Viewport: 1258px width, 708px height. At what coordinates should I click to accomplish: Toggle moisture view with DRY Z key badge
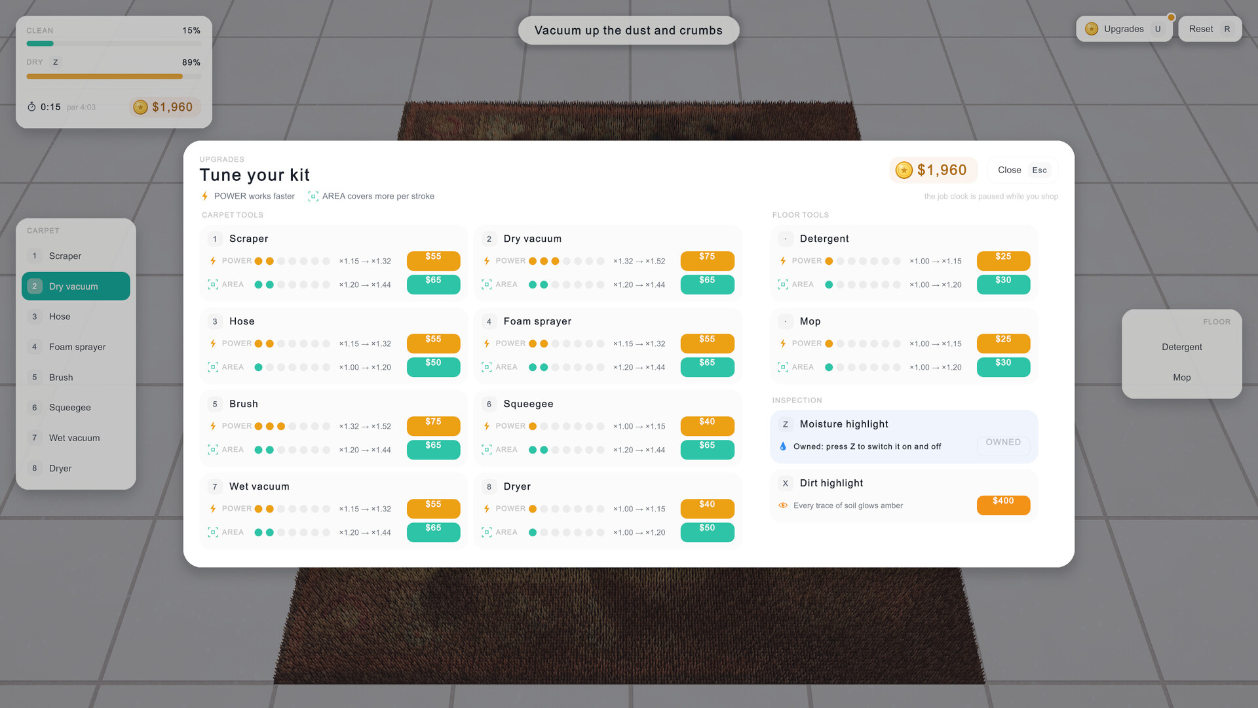(x=56, y=62)
